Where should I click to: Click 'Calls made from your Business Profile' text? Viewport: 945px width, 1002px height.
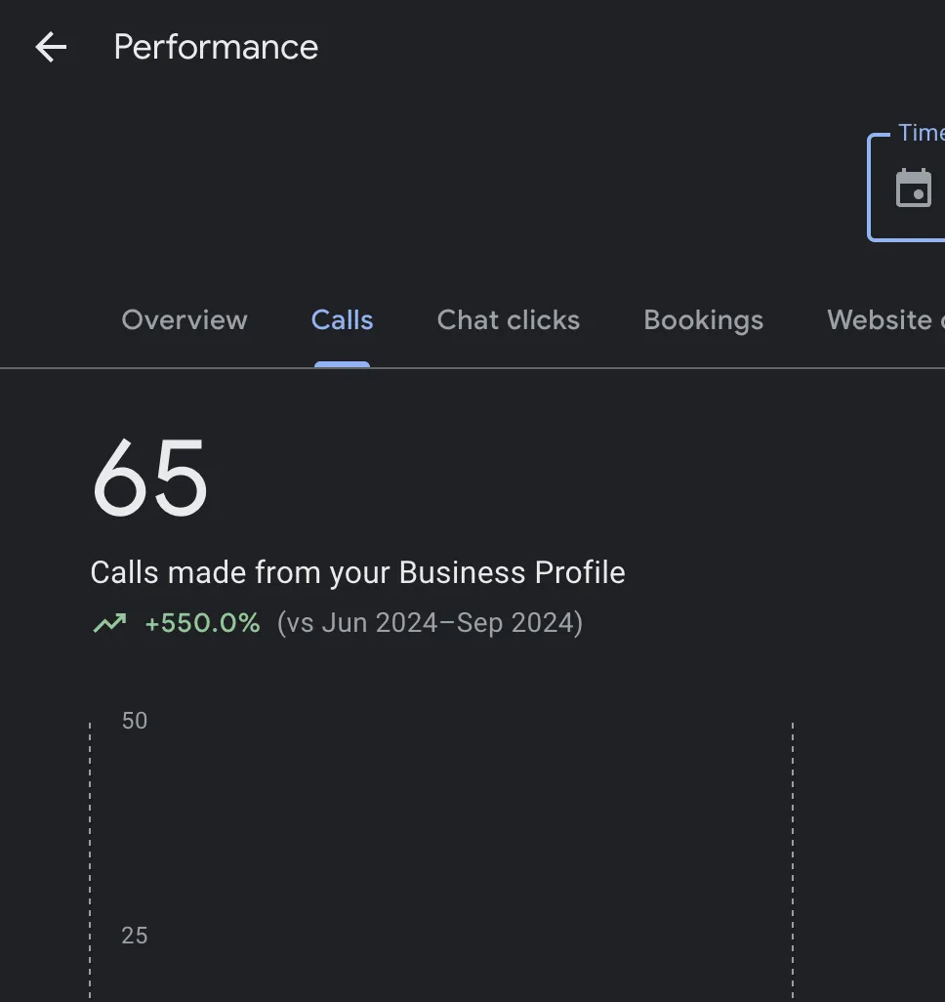(357, 572)
